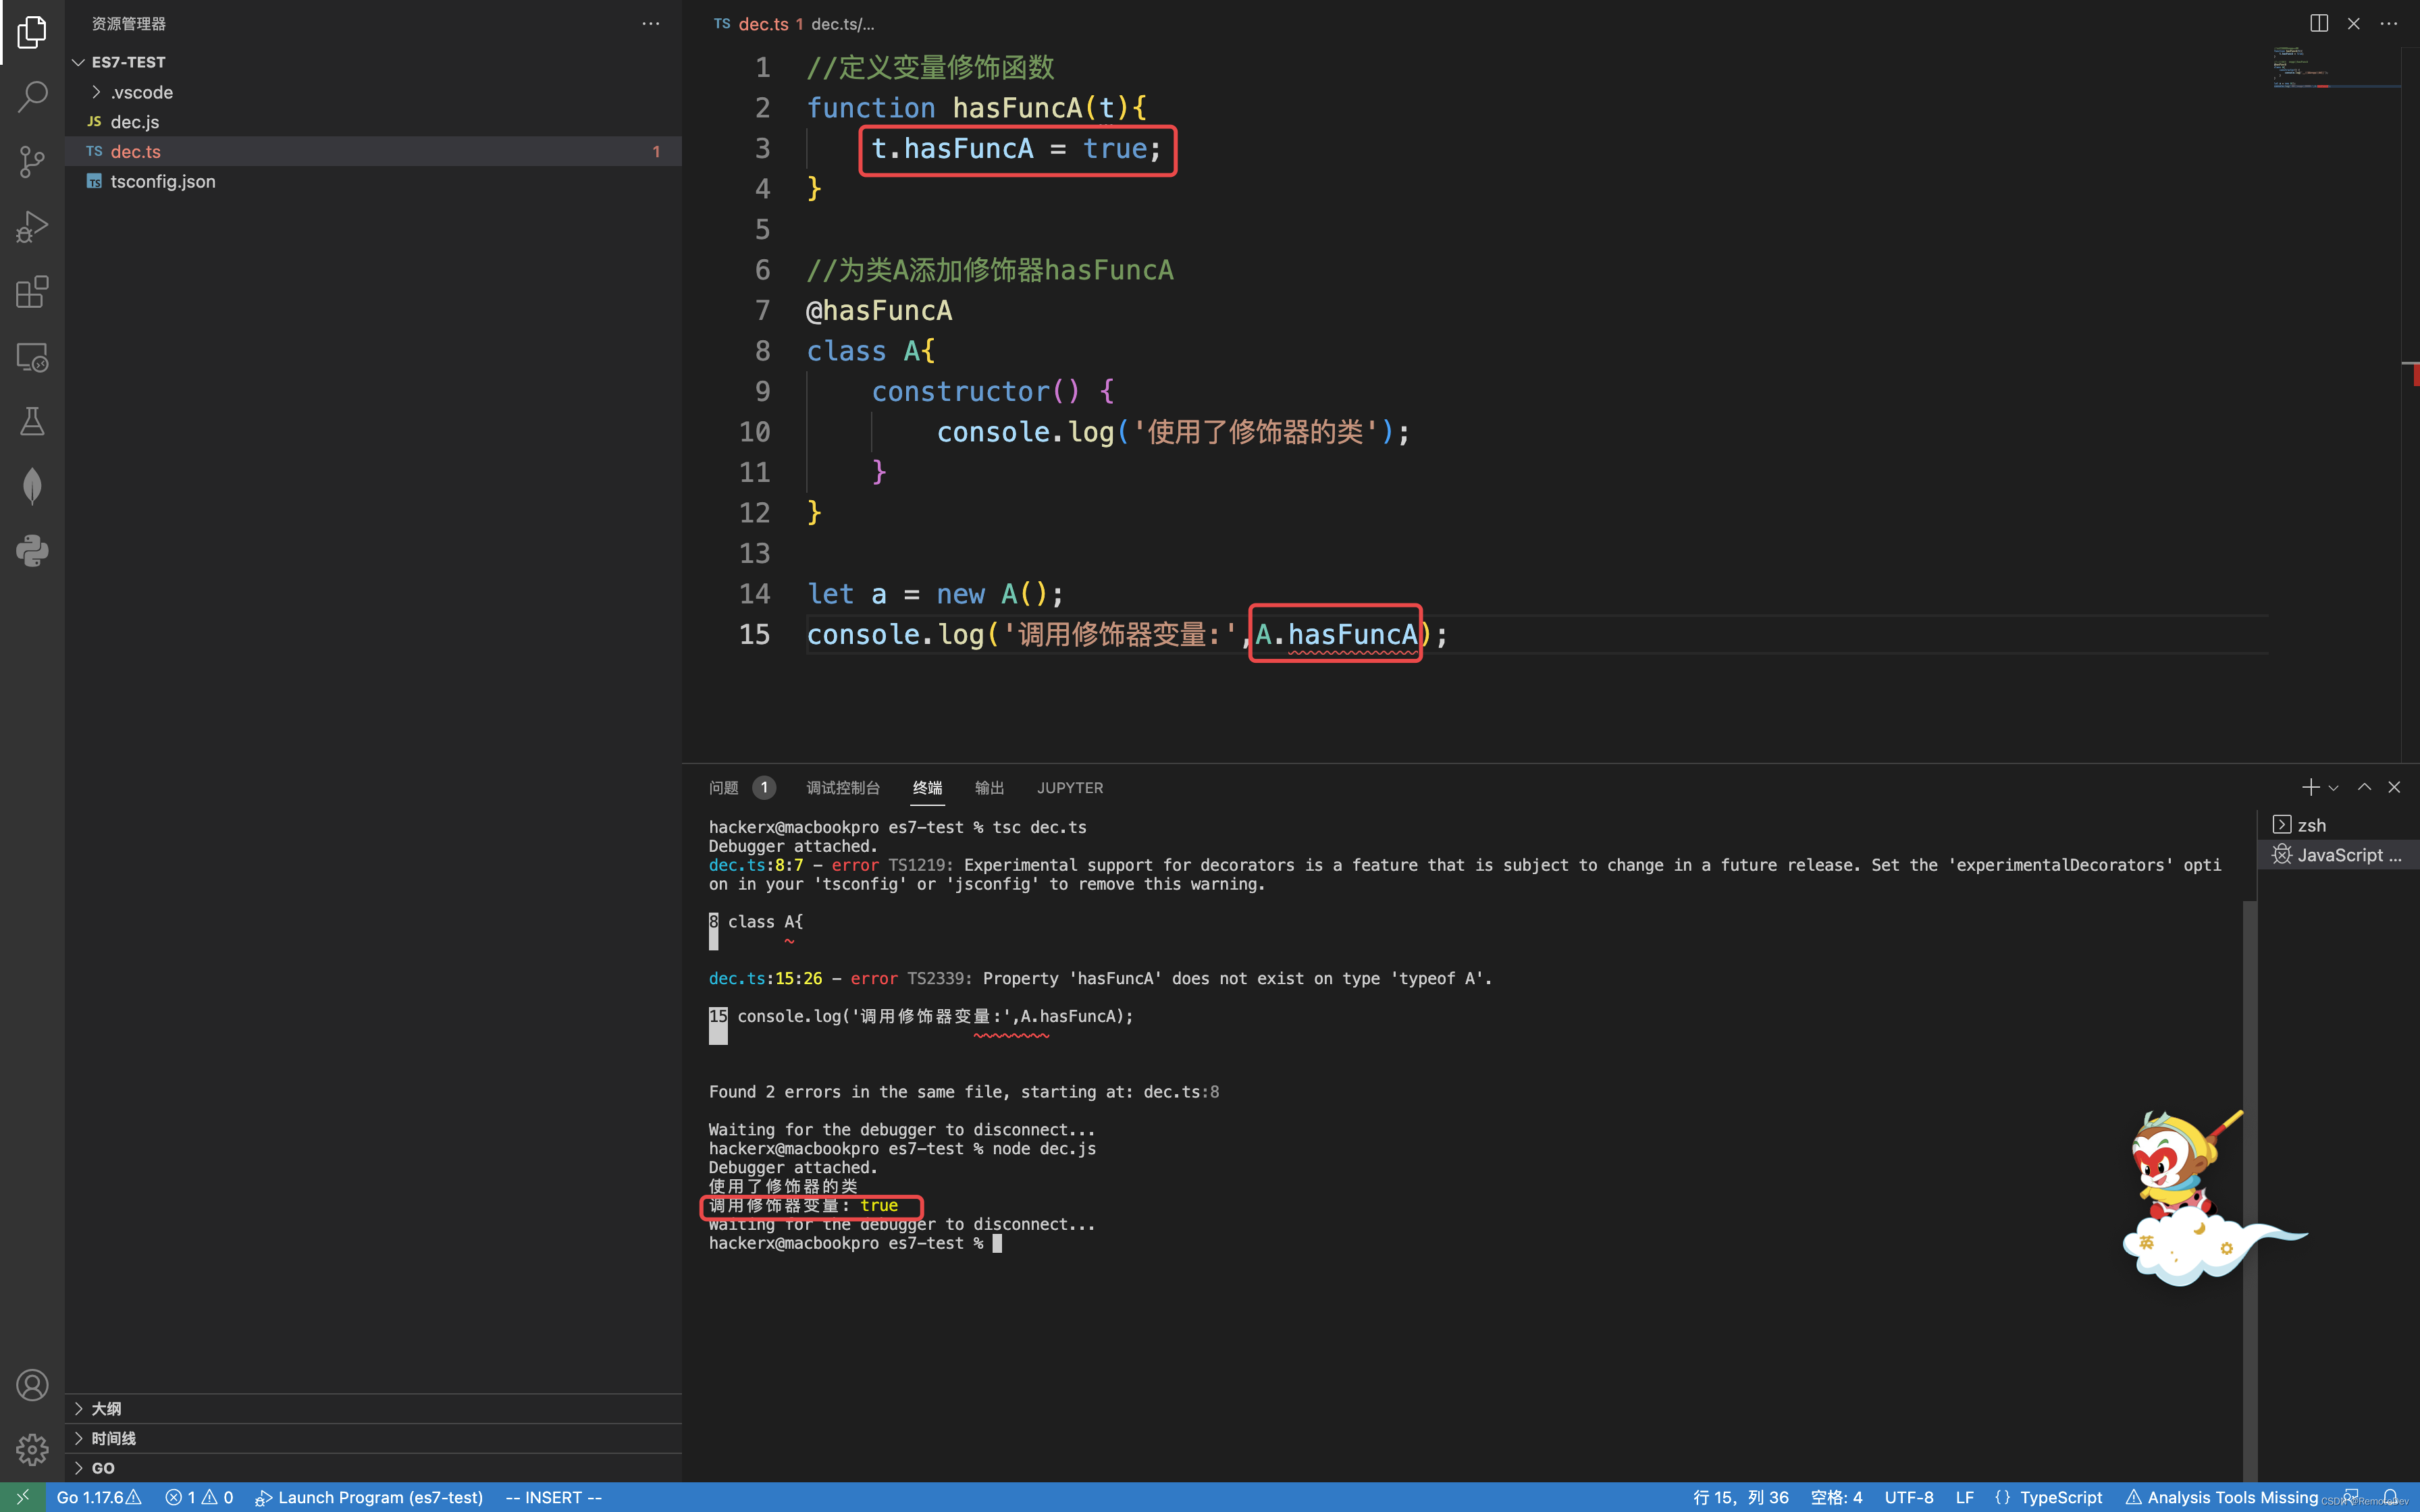
Task: Click the tsconfig.json file in explorer
Action: (162, 181)
